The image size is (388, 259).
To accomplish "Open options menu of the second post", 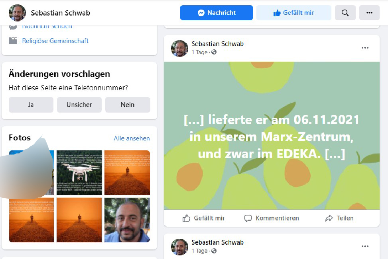I will click(x=365, y=246).
